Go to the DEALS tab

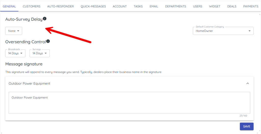click(x=232, y=6)
